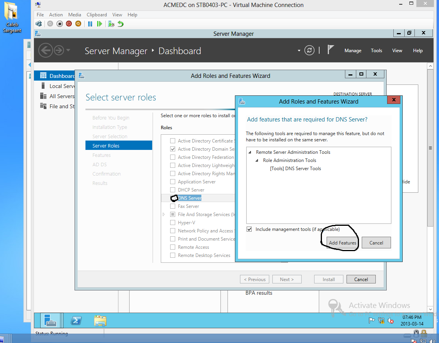Check Active Directory Federation Services role

pyautogui.click(x=173, y=157)
